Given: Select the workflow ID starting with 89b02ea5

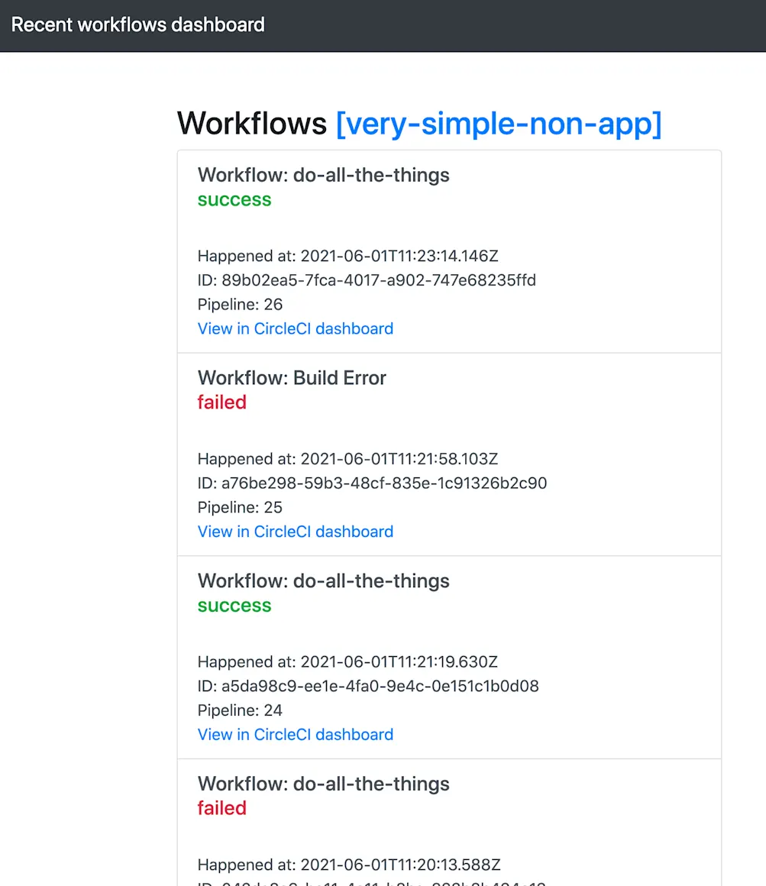Looking at the screenshot, I should pyautogui.click(x=367, y=280).
